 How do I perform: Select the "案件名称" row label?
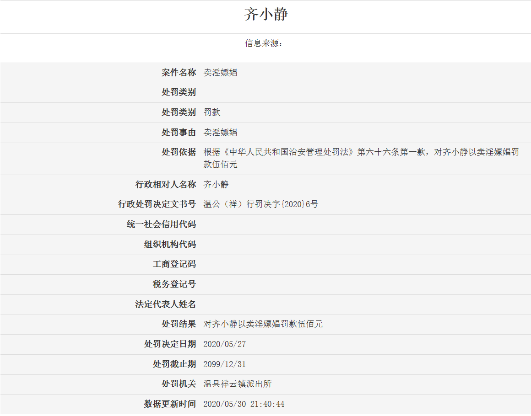[x=178, y=72]
